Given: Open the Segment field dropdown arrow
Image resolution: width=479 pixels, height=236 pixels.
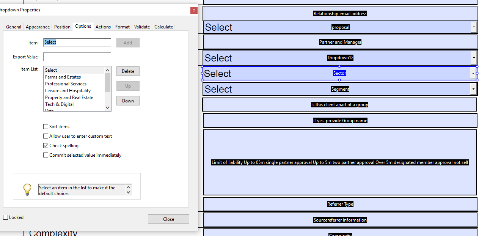Looking at the screenshot, I should pos(473,89).
